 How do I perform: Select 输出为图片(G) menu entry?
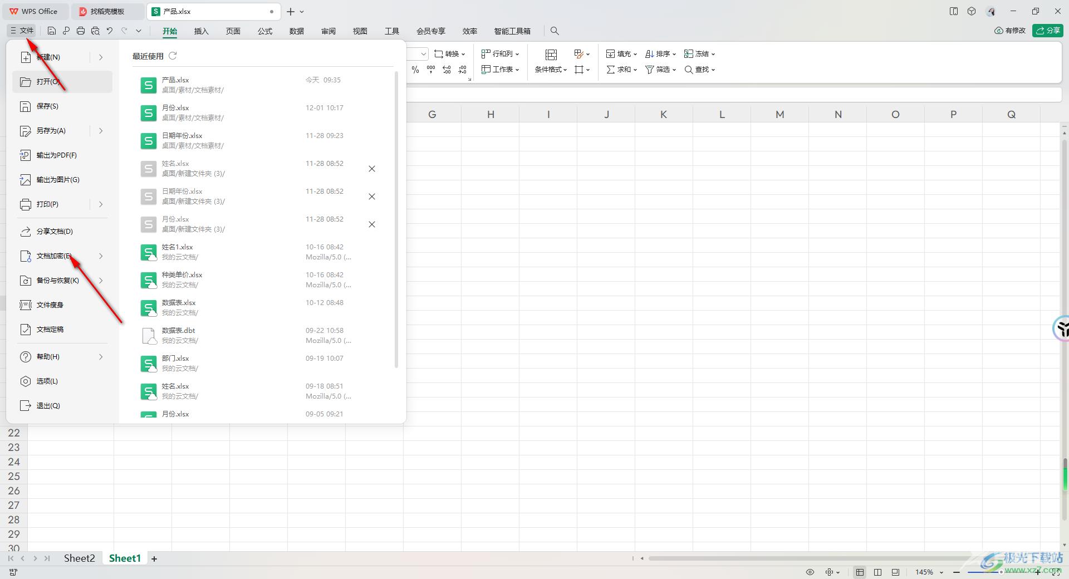click(62, 180)
